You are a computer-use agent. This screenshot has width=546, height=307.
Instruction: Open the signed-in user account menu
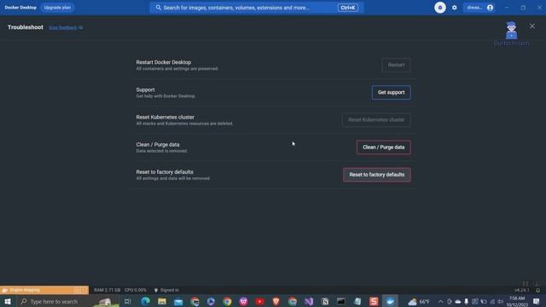(479, 8)
